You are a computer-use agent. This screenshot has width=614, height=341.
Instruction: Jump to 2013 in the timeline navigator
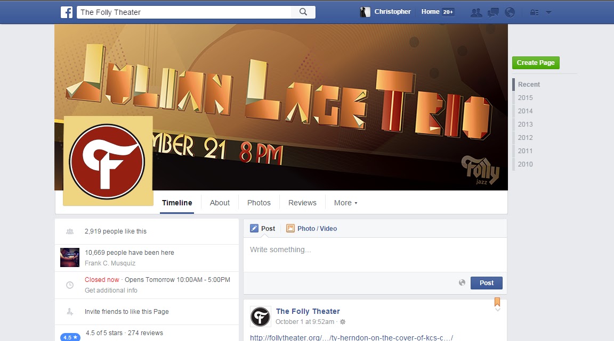pyautogui.click(x=525, y=124)
